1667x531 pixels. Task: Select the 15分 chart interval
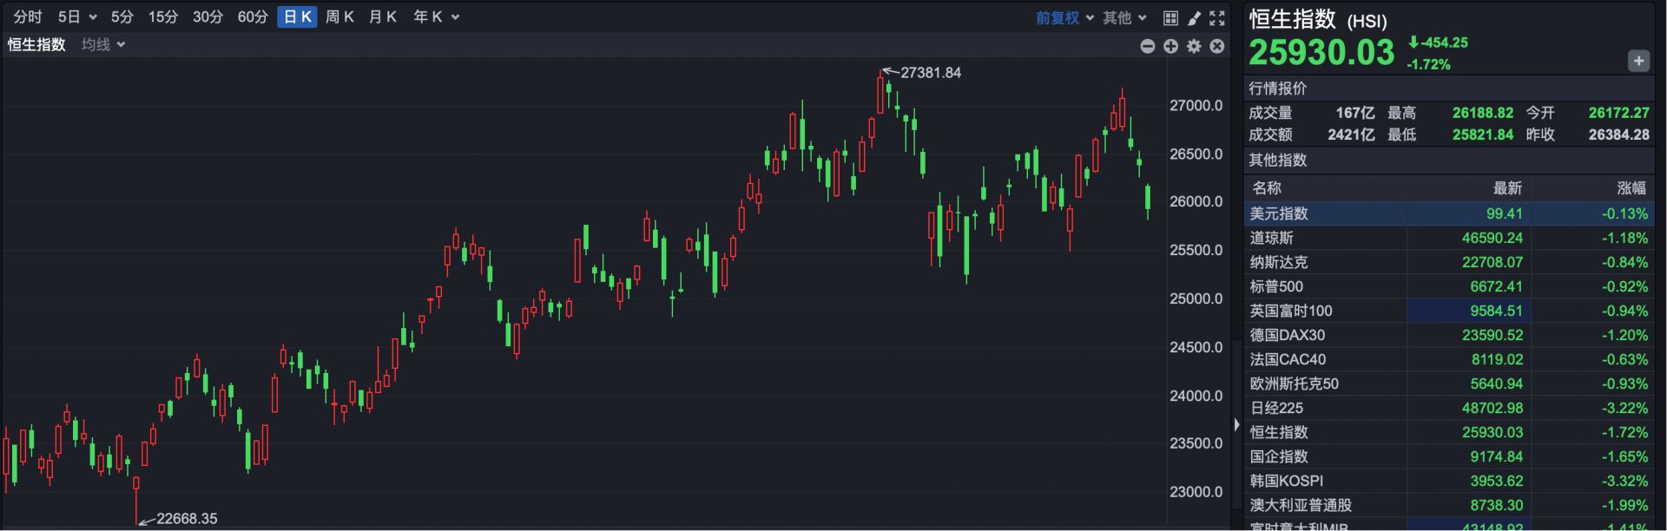point(162,17)
